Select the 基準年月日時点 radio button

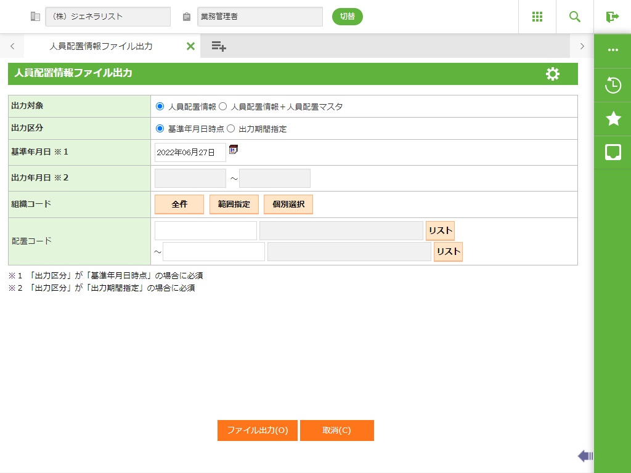coord(160,129)
